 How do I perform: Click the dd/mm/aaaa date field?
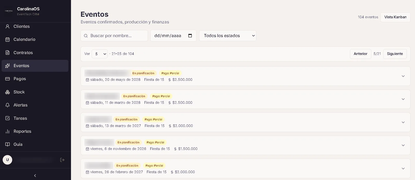[173, 36]
